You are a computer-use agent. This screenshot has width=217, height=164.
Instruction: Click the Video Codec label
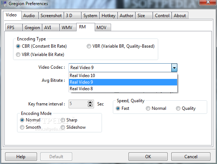(x=52, y=67)
